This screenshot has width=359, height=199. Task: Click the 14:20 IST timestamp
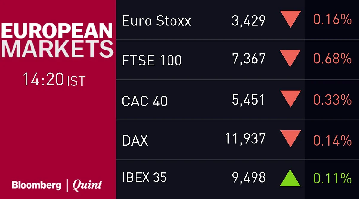54,80
